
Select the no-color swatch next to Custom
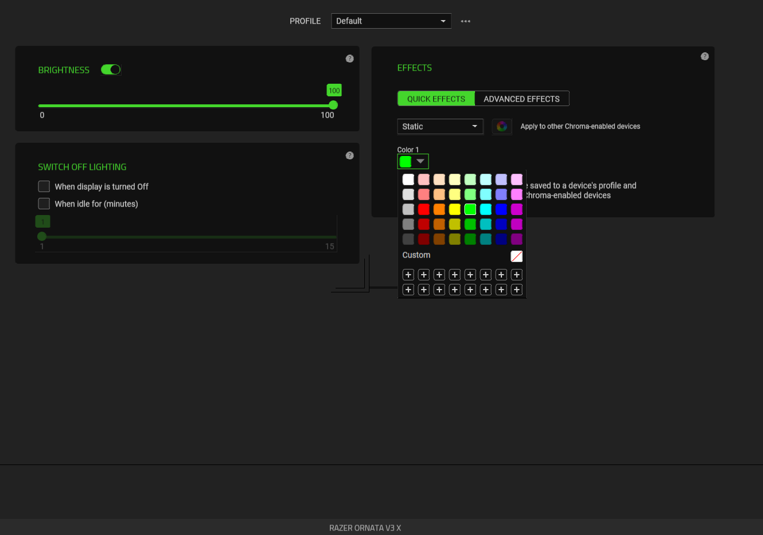pyautogui.click(x=516, y=256)
